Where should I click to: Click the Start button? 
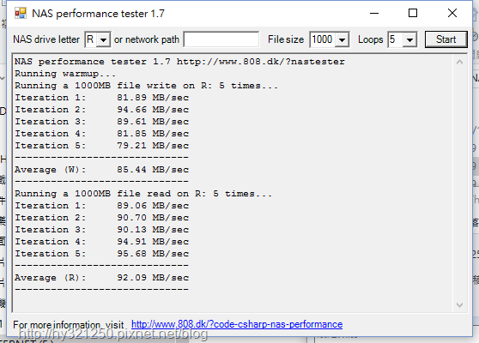446,39
